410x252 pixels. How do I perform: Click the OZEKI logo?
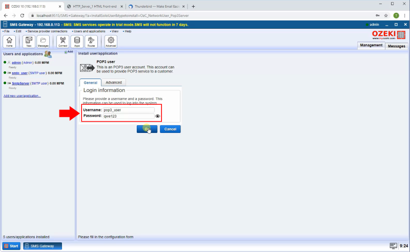coord(388,34)
